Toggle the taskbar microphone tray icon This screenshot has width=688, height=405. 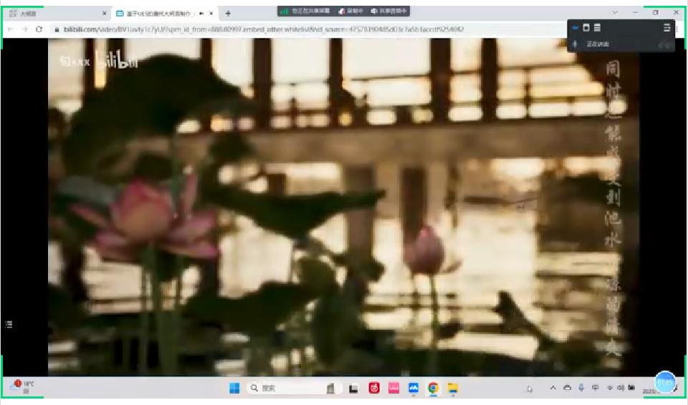[x=581, y=388]
